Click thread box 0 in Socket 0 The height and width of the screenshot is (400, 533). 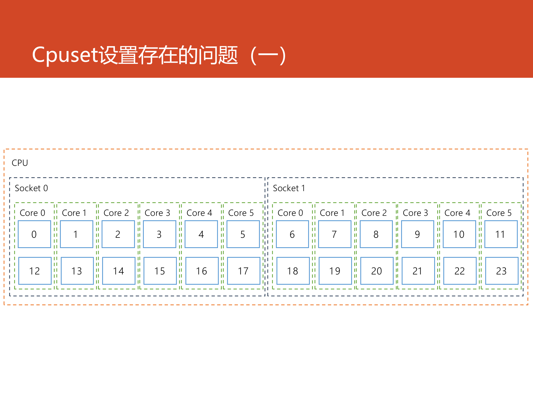click(x=34, y=234)
